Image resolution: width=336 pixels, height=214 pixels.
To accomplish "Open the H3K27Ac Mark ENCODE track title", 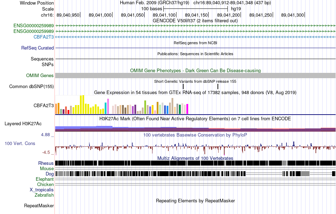I will click(195, 119).
